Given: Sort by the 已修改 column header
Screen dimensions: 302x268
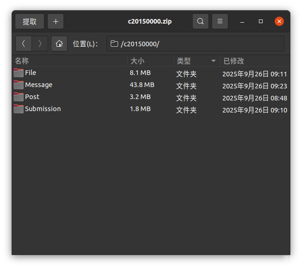Looking at the screenshot, I should pyautogui.click(x=233, y=61).
